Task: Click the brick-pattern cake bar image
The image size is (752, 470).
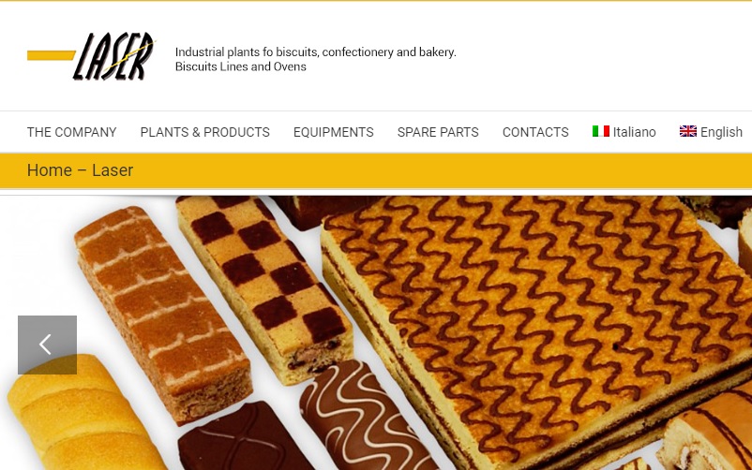Action: pyautogui.click(x=163, y=314)
